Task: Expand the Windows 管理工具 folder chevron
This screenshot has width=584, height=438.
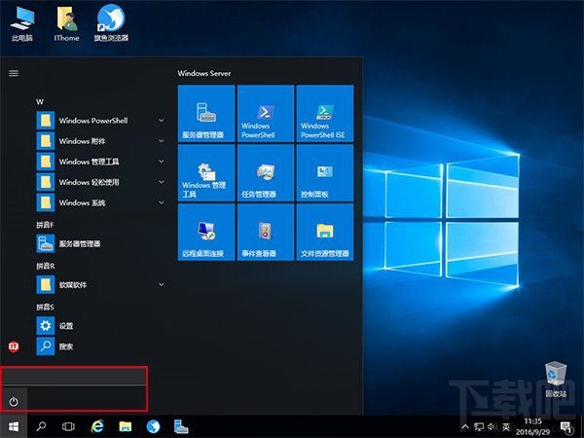Action: tap(162, 162)
